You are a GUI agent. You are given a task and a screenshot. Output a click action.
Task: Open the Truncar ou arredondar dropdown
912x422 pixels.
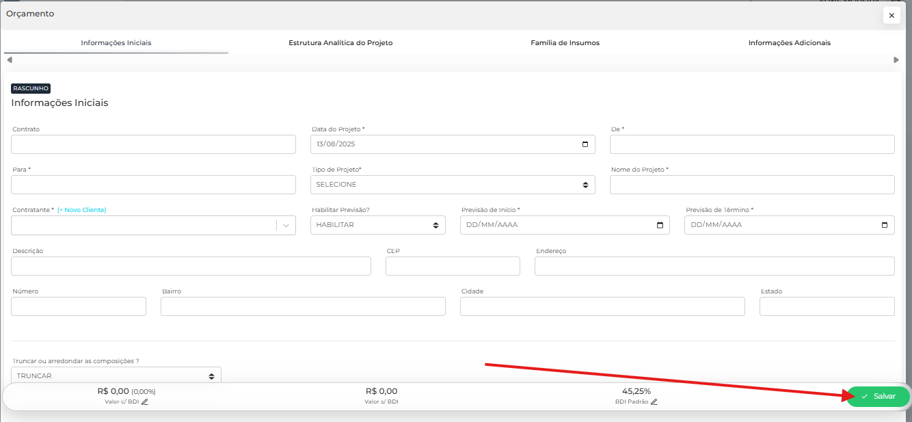tap(116, 376)
